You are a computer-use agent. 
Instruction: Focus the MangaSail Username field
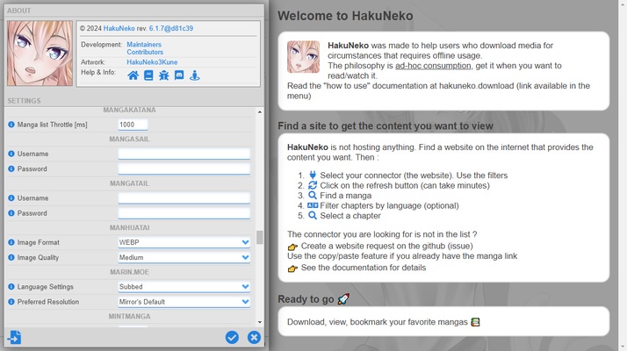click(184, 154)
